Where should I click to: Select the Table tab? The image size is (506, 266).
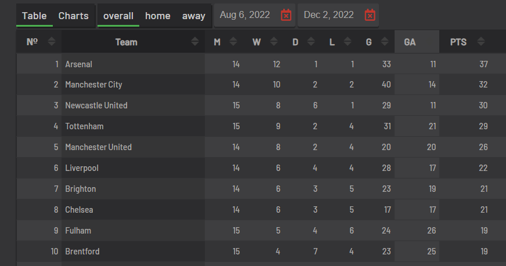(x=34, y=16)
